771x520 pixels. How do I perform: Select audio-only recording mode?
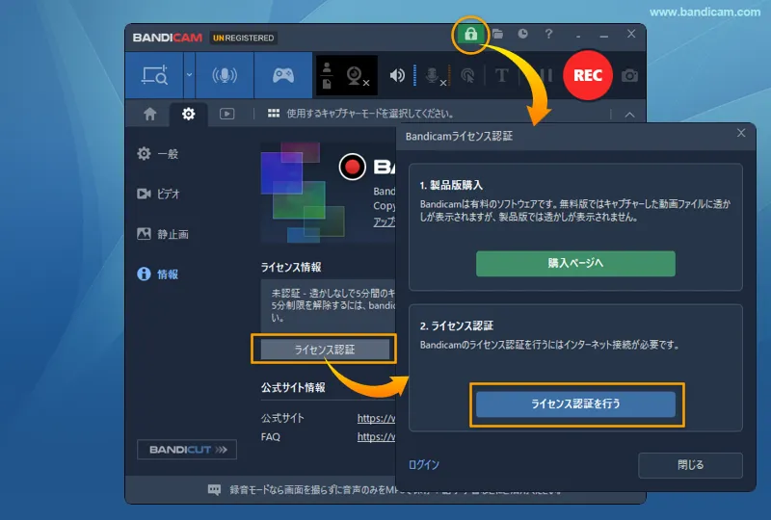(x=225, y=75)
